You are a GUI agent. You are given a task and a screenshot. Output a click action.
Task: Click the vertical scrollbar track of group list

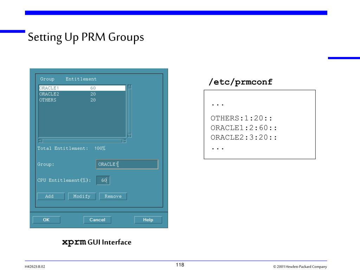(129, 111)
